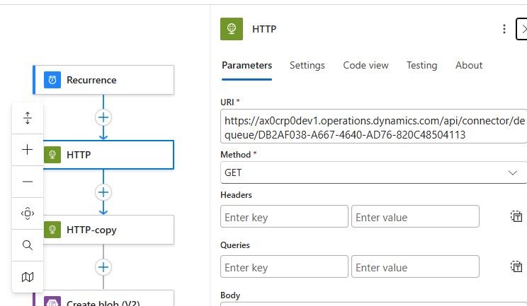Switch Queries to text mode icon
The height and width of the screenshot is (306, 527).
pos(516,267)
